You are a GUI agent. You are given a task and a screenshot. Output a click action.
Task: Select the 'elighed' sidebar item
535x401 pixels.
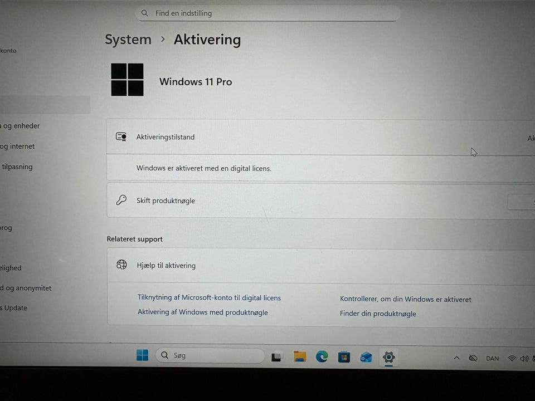[11, 268]
